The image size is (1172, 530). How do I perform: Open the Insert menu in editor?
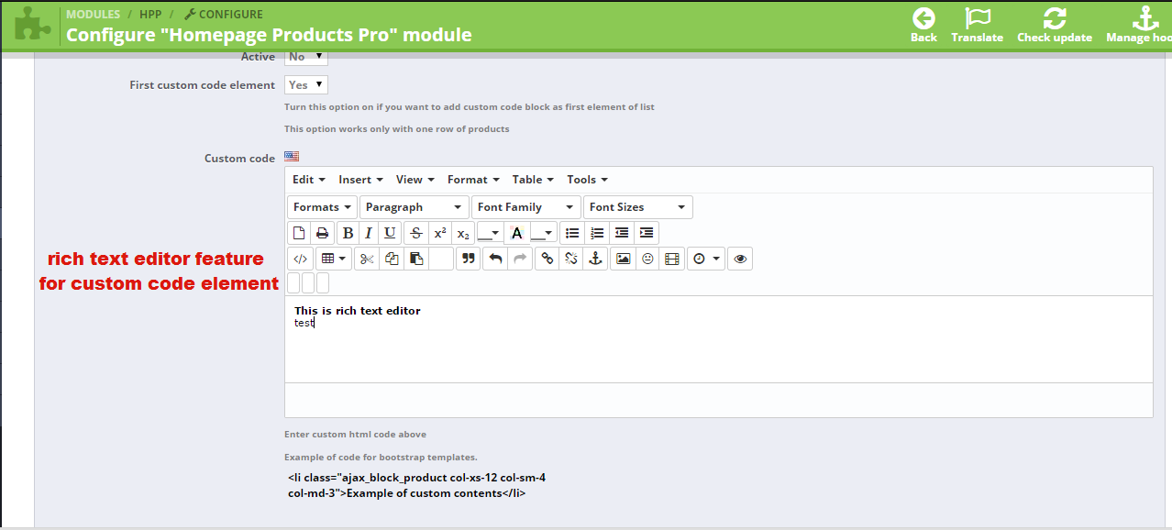pos(359,180)
